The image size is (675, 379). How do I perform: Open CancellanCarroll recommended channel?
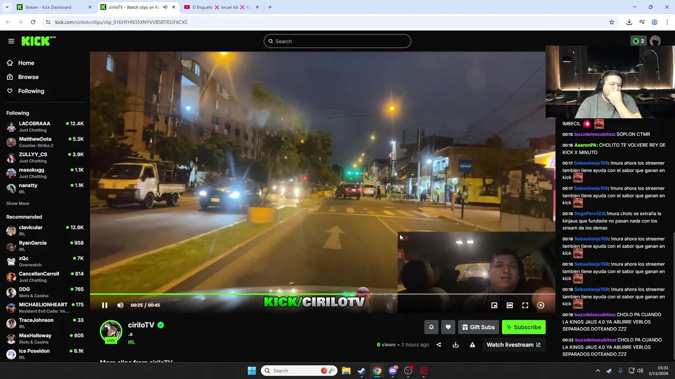(x=45, y=277)
